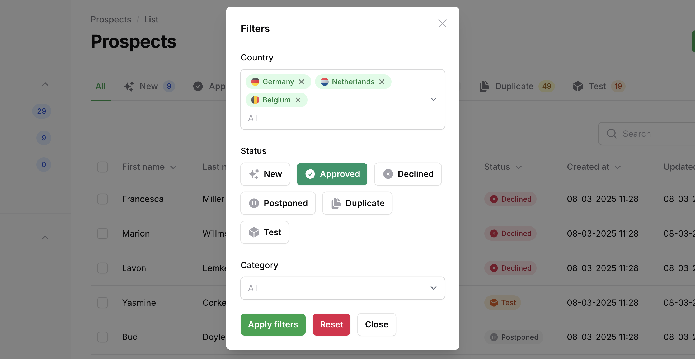Image resolution: width=695 pixels, height=359 pixels.
Task: Remove Belgium tag from country filter
Action: [x=298, y=100]
